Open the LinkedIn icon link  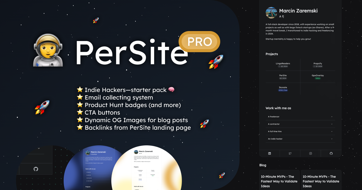coord(269,154)
